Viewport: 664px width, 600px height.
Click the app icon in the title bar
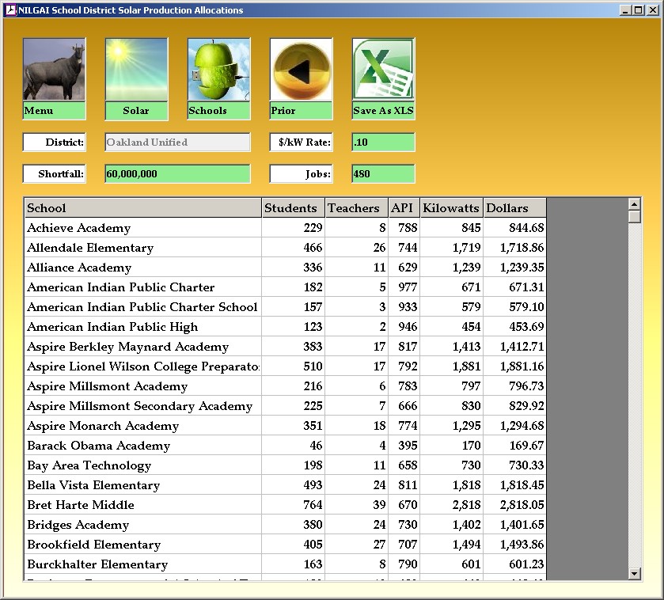coord(10,10)
